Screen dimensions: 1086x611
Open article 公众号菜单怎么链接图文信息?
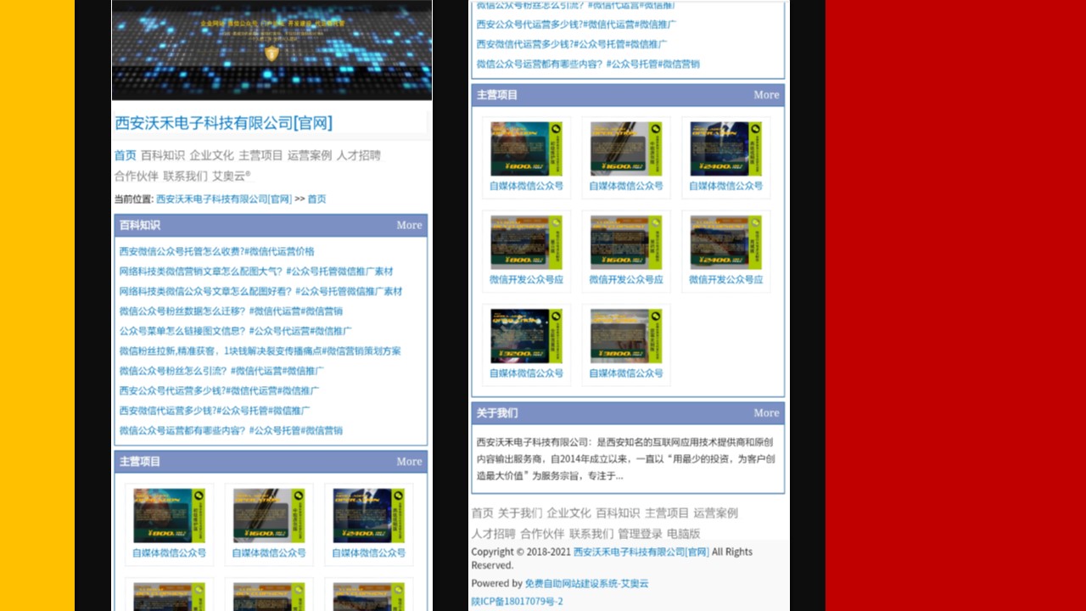pos(236,332)
